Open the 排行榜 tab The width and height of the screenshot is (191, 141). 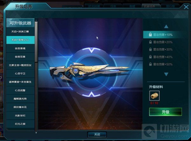170,6
